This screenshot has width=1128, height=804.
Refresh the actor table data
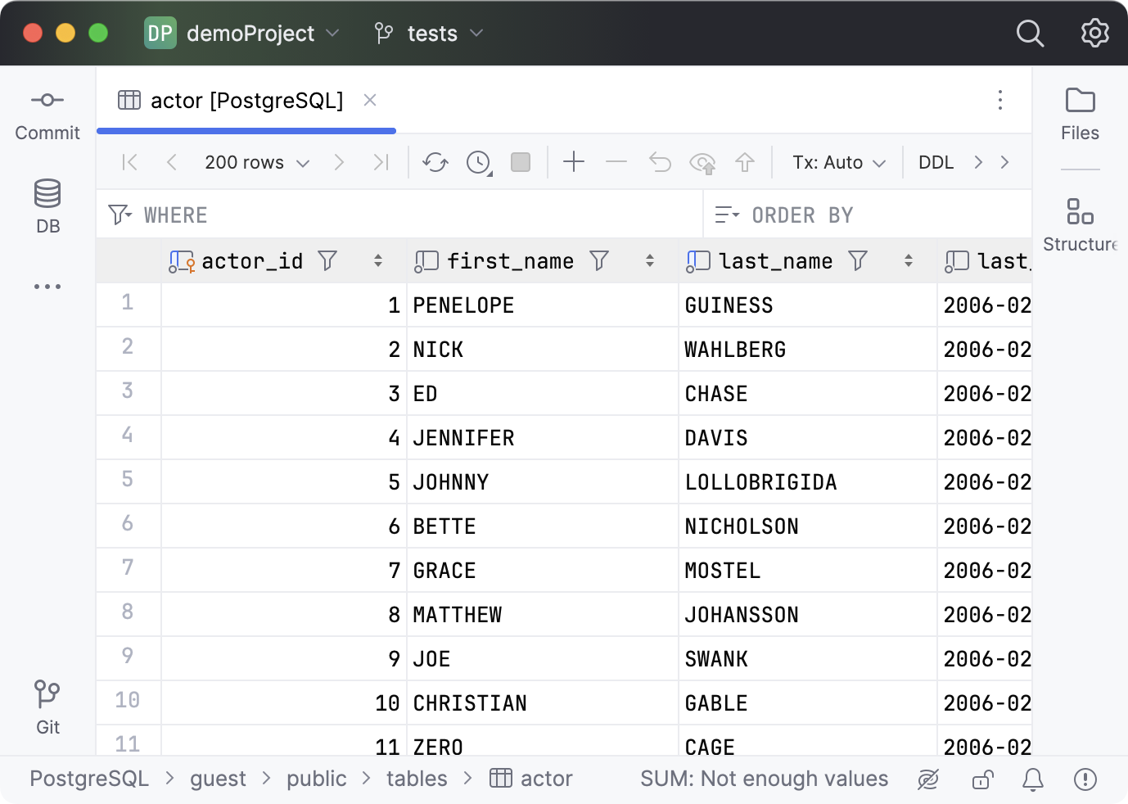point(435,162)
